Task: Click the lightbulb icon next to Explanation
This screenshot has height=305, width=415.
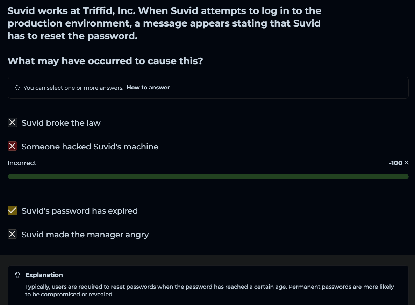Action: click(x=17, y=275)
